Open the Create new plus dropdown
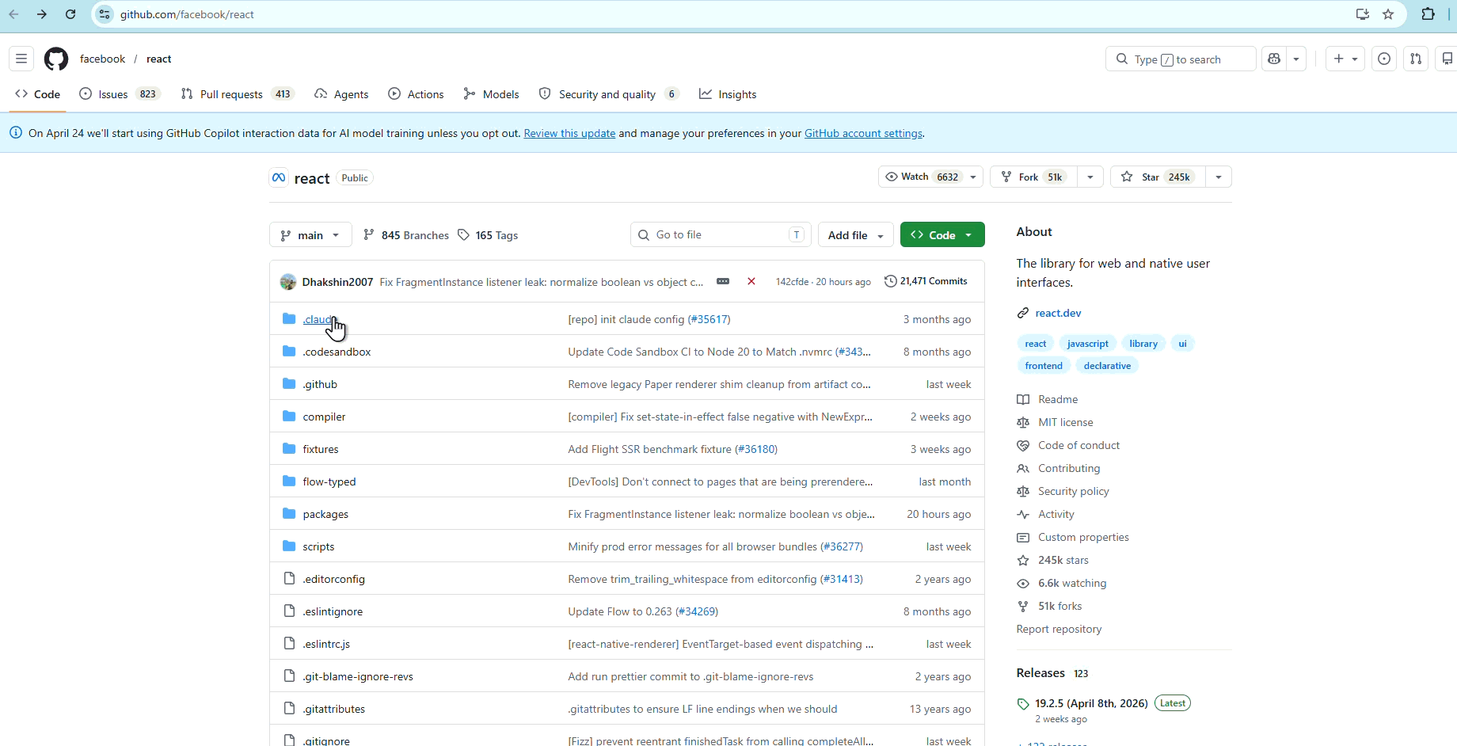This screenshot has height=746, width=1457. 1345,59
